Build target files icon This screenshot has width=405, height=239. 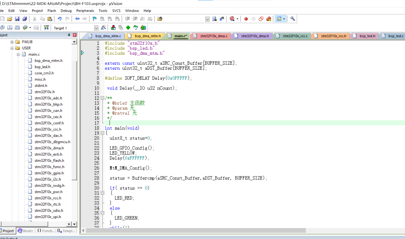(10, 27)
